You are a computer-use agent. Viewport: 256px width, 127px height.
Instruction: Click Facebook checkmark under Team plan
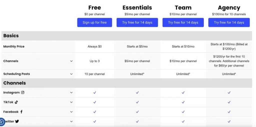(183, 112)
